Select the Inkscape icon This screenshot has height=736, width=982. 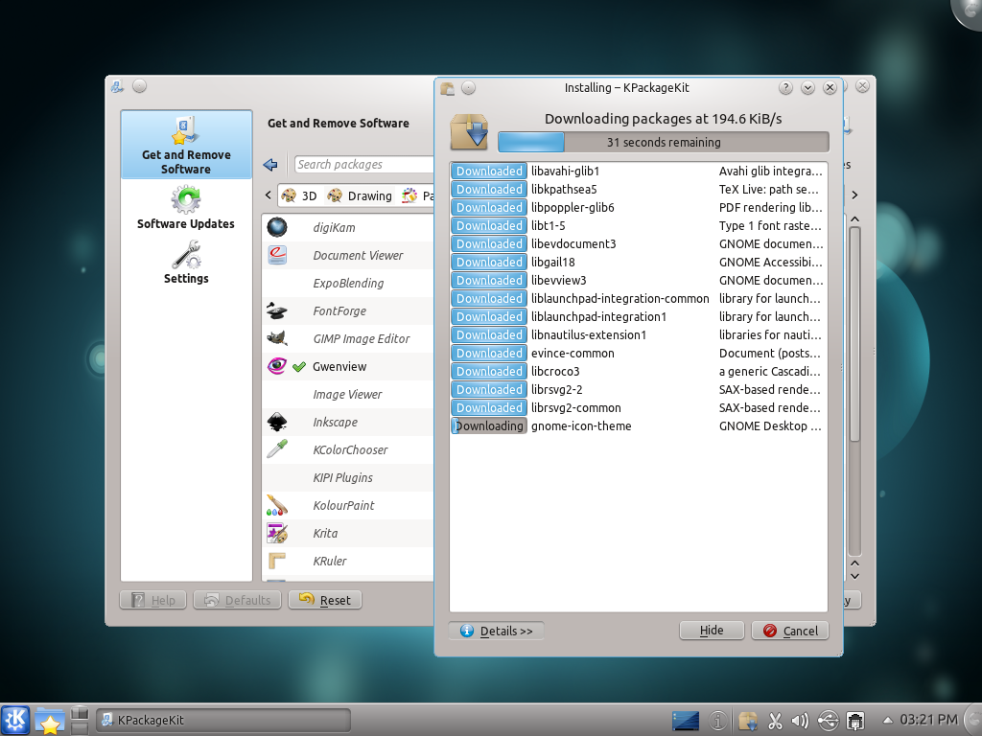[x=277, y=422]
